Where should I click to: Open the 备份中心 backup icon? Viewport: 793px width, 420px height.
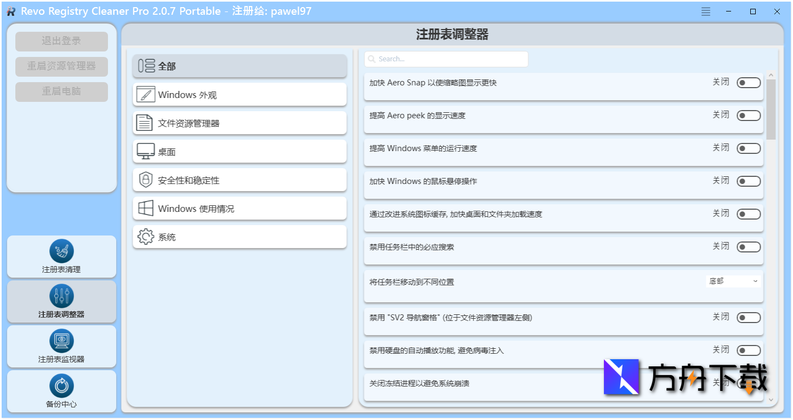tap(61, 384)
